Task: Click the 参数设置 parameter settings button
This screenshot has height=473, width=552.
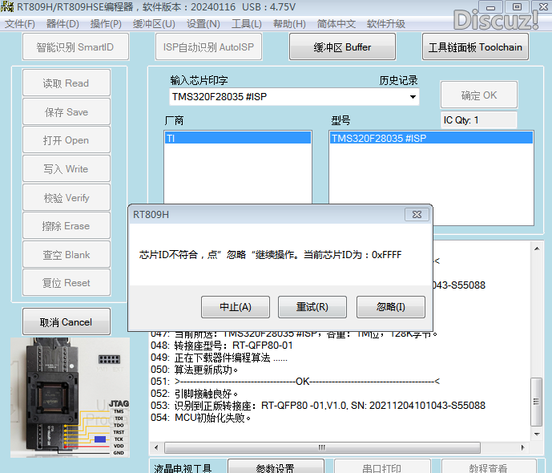Action: coord(275,468)
